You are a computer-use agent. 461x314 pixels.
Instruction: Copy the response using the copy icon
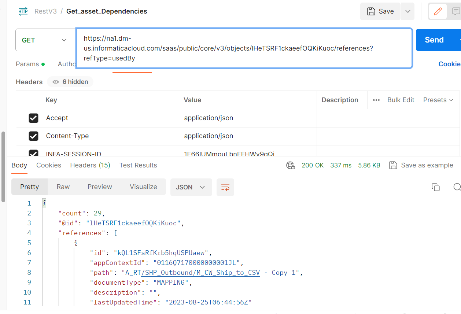(436, 187)
